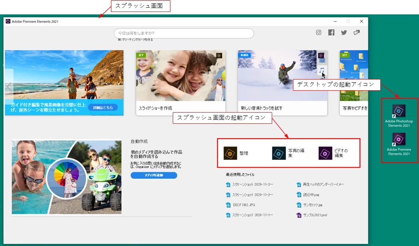Viewport: 419px width, 246px height.
Task: Click the メディアを追加 button
Action: (154, 175)
